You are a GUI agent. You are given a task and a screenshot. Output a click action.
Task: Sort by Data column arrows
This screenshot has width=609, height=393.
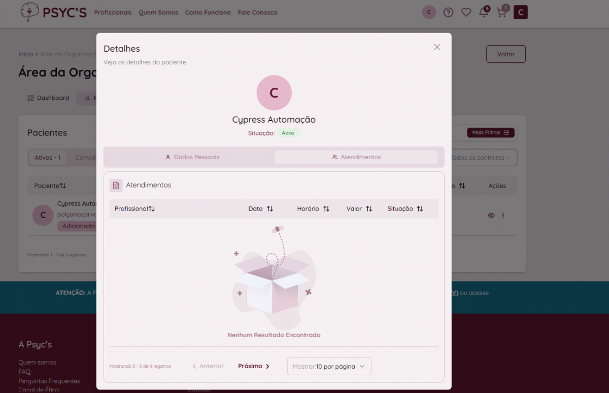(270, 209)
